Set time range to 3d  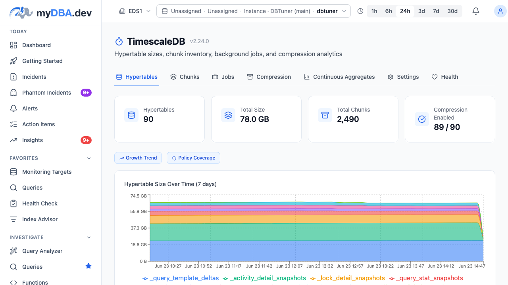click(x=421, y=11)
